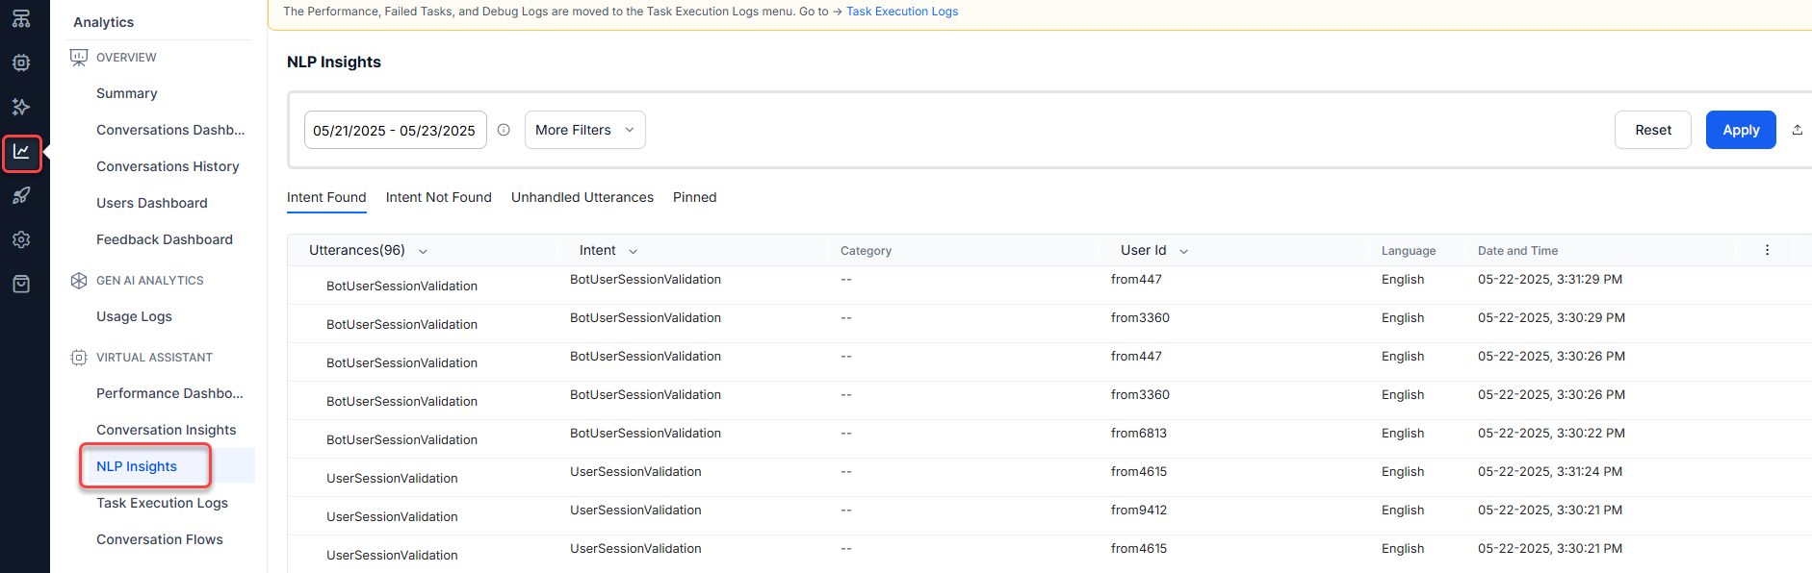This screenshot has height=573, width=1812.
Task: Click the Analytics chart icon in left rail
Action: pos(21,152)
